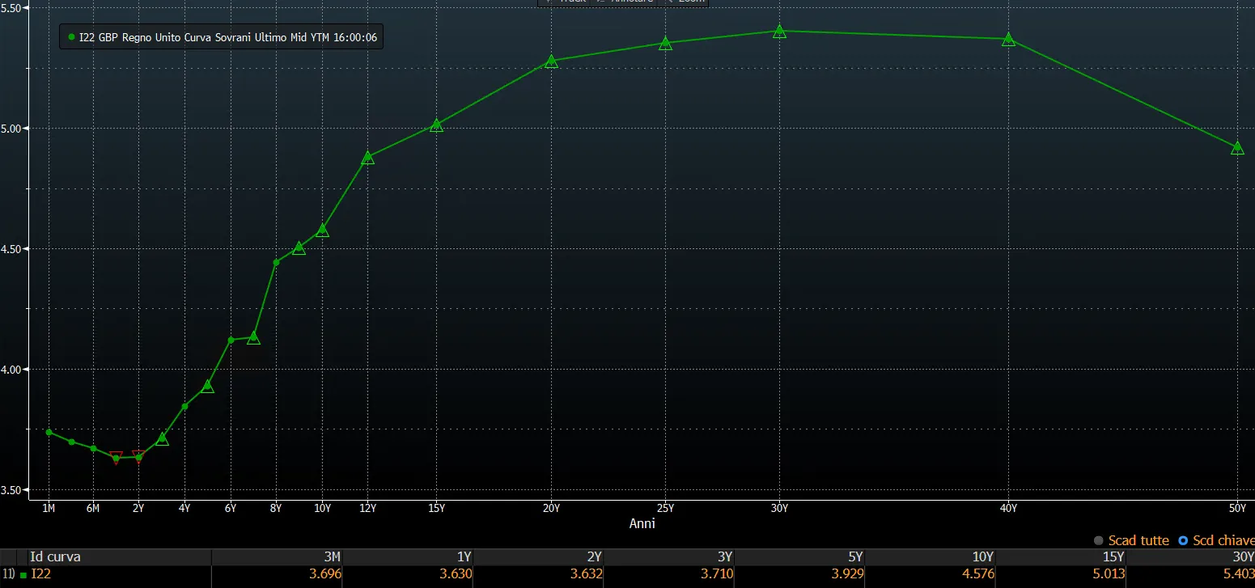Click the 3M column header in the table
This screenshot has width=1255, height=588.
331,556
